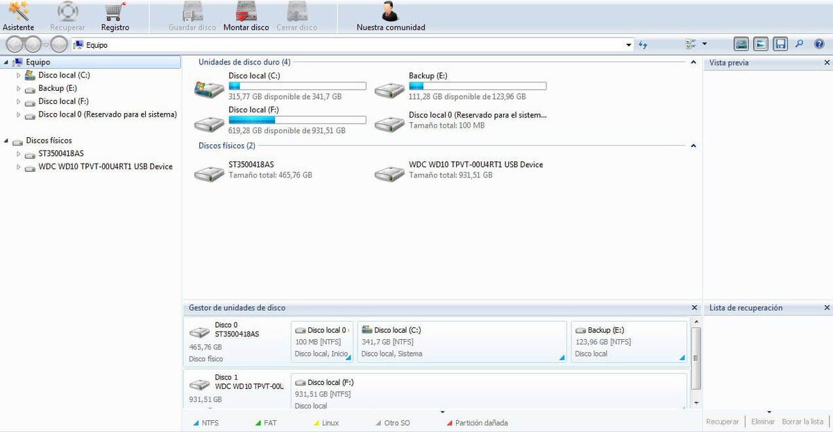Screen dimensions: 833x432
Task: Collapse the Equipo tree node
Action: pos(6,62)
